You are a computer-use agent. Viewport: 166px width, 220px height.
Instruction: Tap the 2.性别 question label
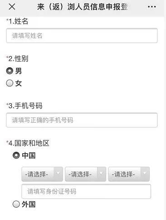17,59
